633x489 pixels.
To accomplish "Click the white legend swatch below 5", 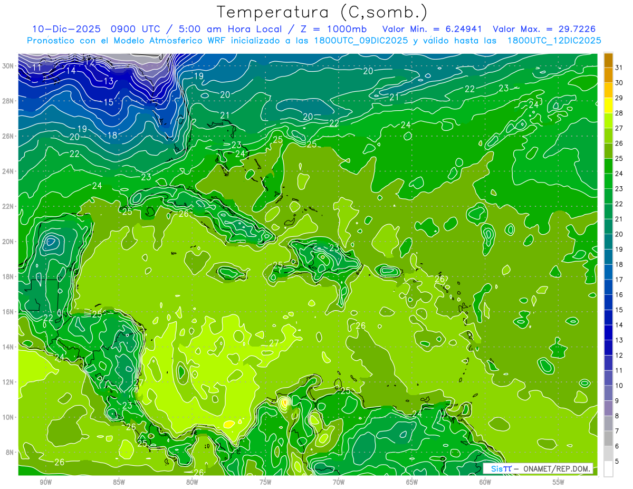I will point(608,469).
